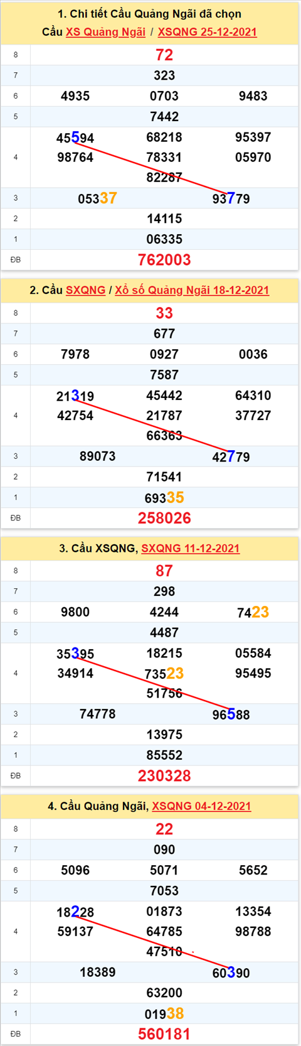Select prize 8 number 87
Image resolution: width=301 pixels, height=1046 pixels.
(x=164, y=571)
